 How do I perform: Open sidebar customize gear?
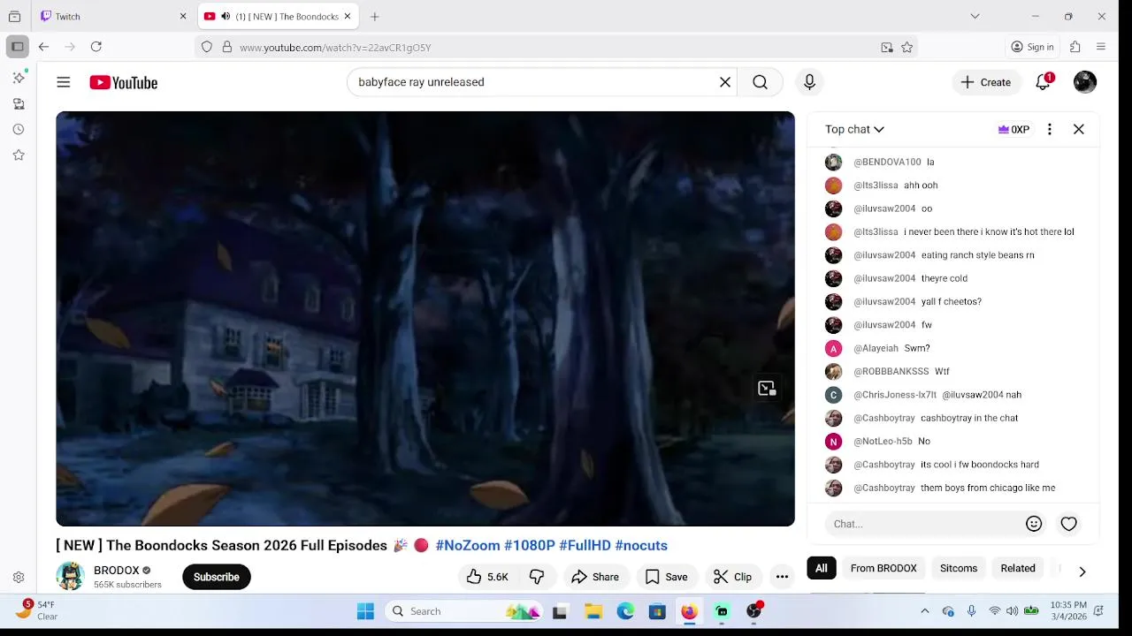[19, 578]
